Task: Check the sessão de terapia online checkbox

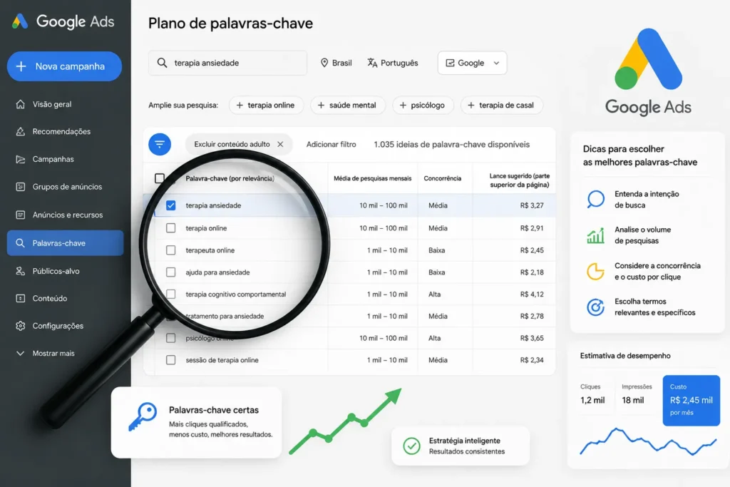Action: 171,360
